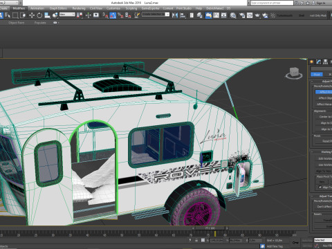Image resolution: width=332 pixels, height=249 pixels.
Task: Click the Render Production teapot icon
Action: click(x=257, y=15)
